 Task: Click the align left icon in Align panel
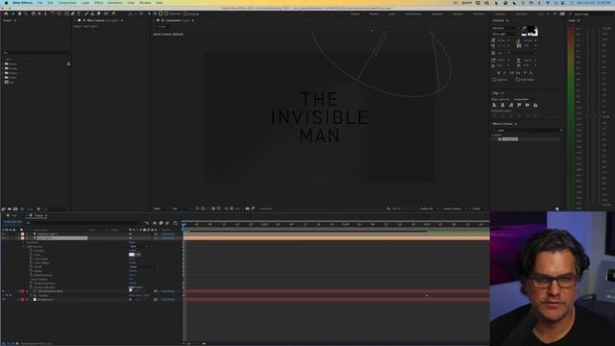coord(494,105)
